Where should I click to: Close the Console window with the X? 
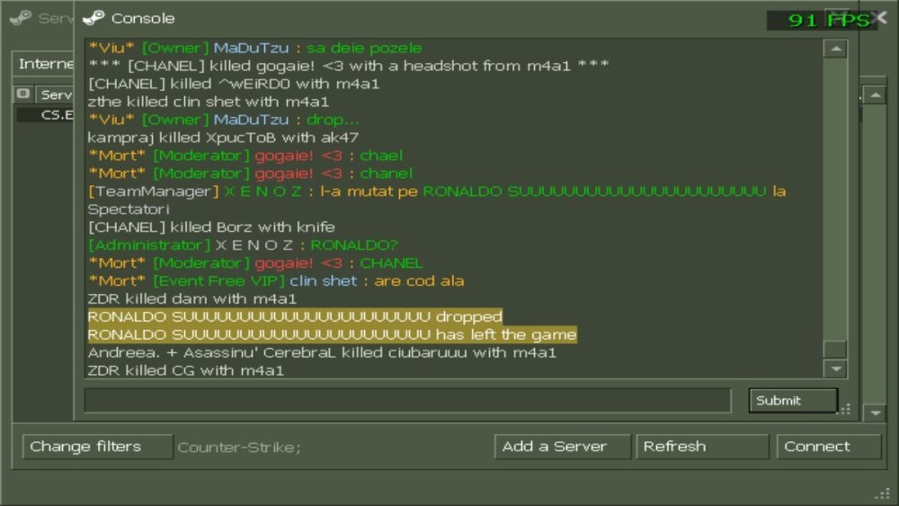[880, 18]
